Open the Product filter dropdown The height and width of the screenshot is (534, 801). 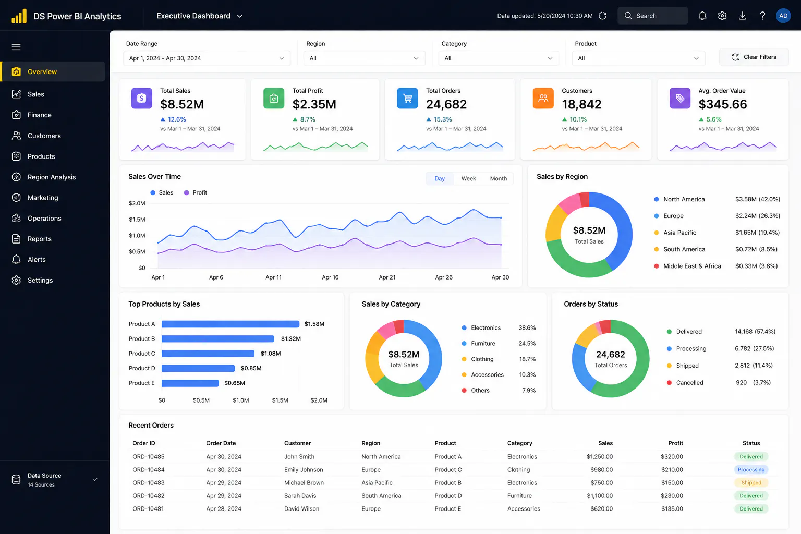pyautogui.click(x=638, y=58)
